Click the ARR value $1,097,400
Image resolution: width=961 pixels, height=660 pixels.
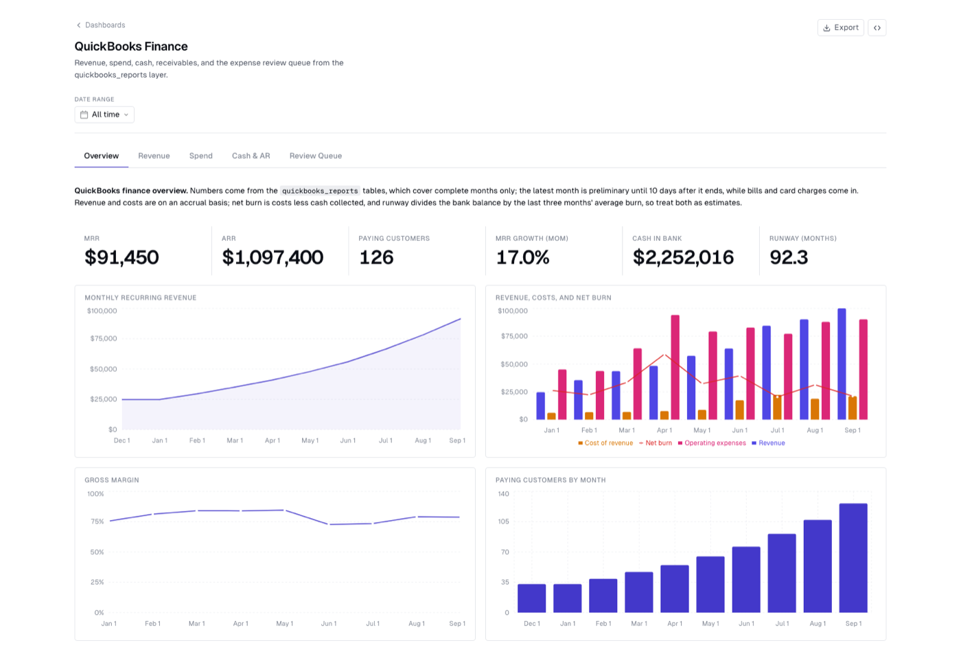pyautogui.click(x=273, y=257)
